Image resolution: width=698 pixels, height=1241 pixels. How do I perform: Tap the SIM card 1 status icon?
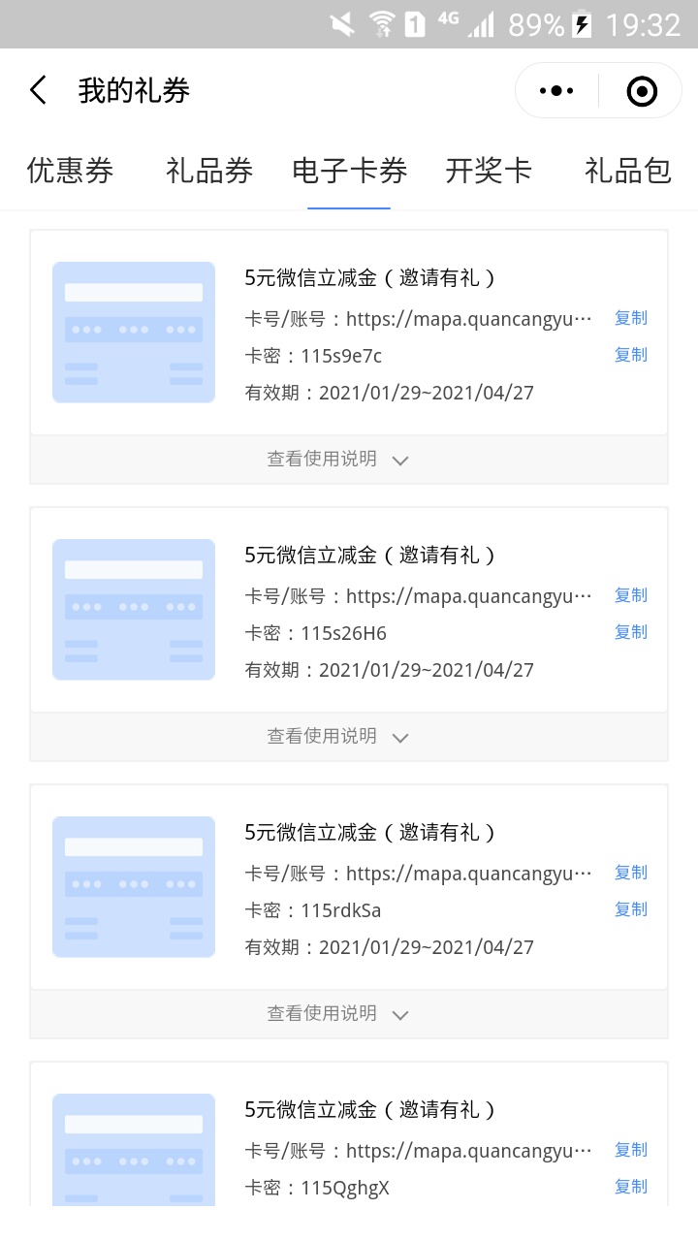click(x=415, y=24)
